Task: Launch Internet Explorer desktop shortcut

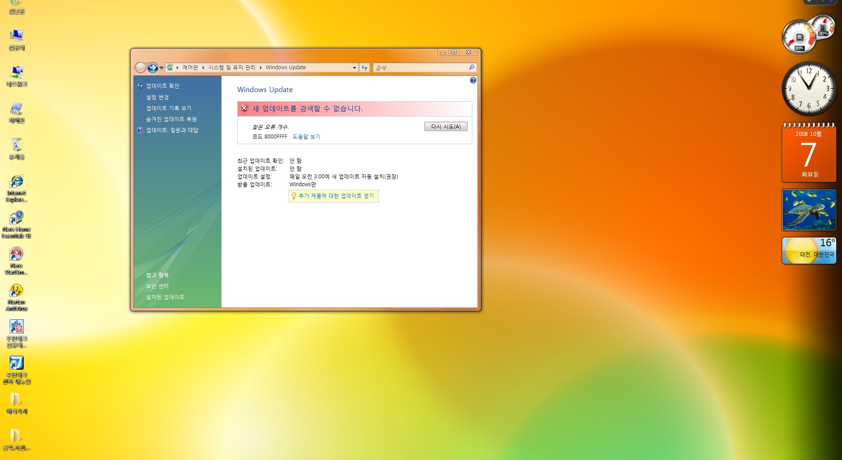Action: click(x=17, y=188)
